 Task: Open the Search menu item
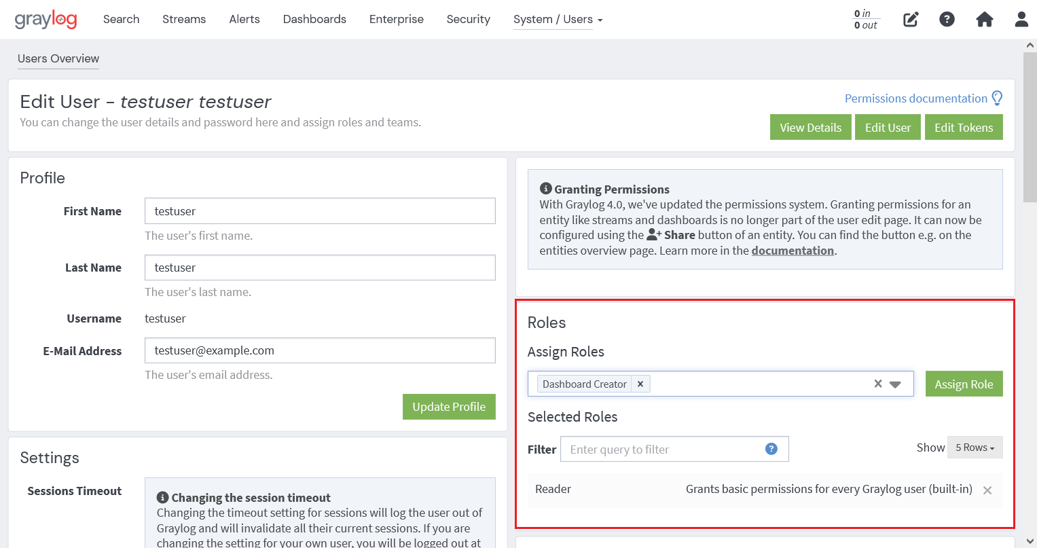(x=122, y=19)
